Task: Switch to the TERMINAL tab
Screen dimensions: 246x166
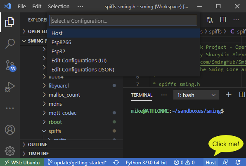Action: click(x=142, y=95)
